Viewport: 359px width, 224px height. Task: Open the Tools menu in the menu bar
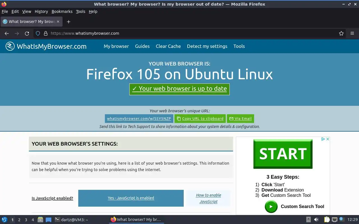click(80, 11)
